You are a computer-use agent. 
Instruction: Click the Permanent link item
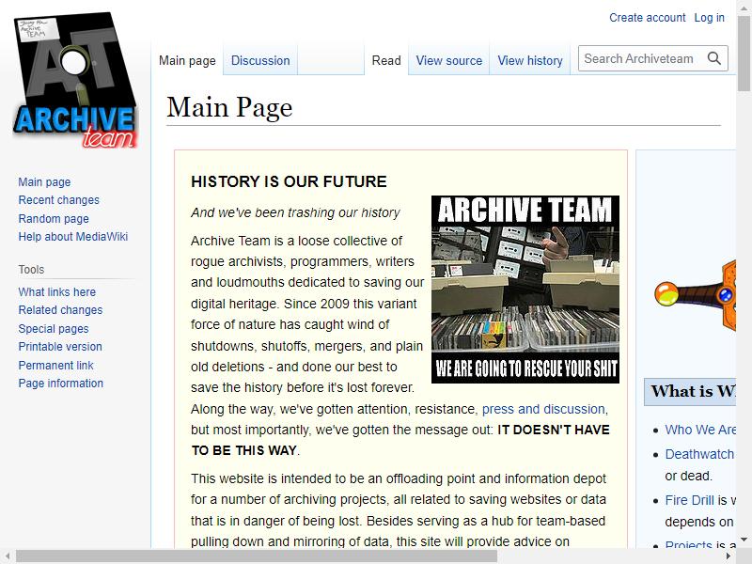pyautogui.click(x=56, y=365)
